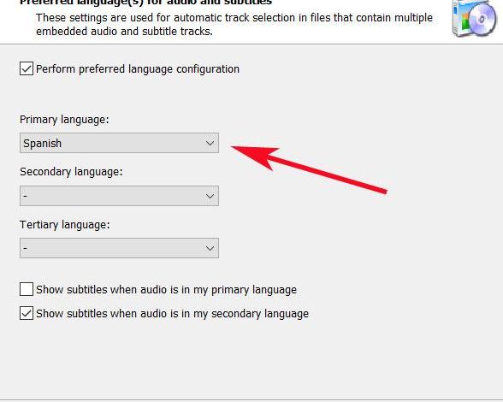Click the 'Perform preferred language configuration' label text
This screenshot has width=503, height=402.
(x=138, y=69)
